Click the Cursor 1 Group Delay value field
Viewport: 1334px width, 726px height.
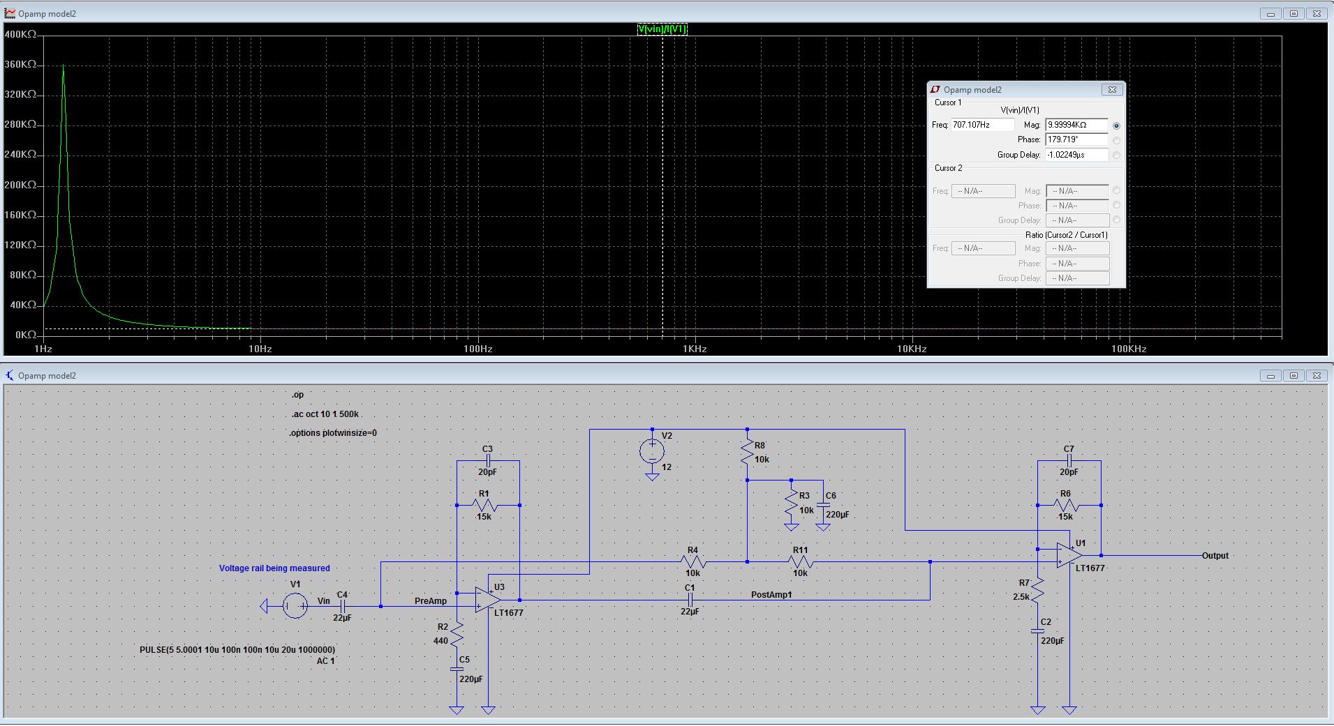click(1076, 155)
